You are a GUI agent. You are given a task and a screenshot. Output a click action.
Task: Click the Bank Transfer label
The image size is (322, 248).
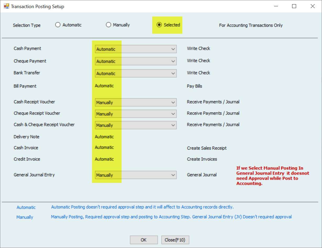pos(27,73)
